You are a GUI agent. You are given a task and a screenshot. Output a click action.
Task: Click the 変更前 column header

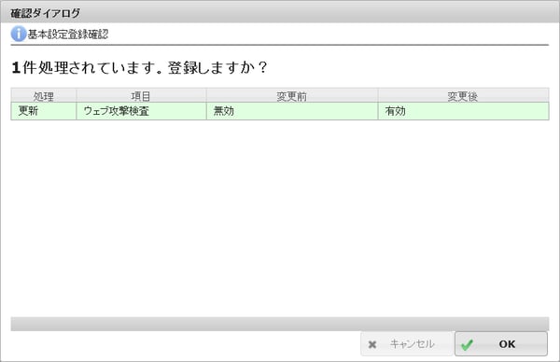[x=292, y=96]
